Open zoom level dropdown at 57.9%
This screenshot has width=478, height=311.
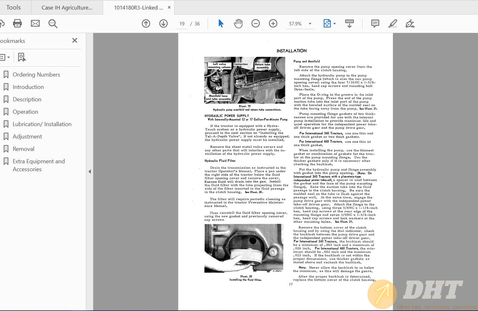[x=310, y=24]
